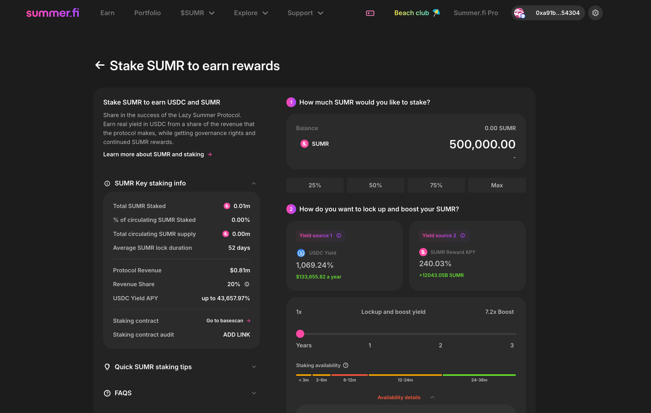Click the arrow next to Go to basescan

click(249, 321)
